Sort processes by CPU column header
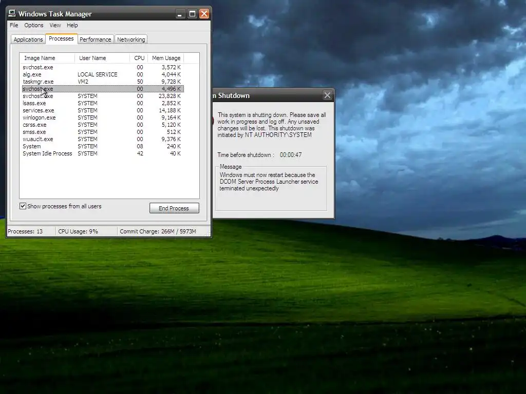526x394 pixels. (x=139, y=58)
